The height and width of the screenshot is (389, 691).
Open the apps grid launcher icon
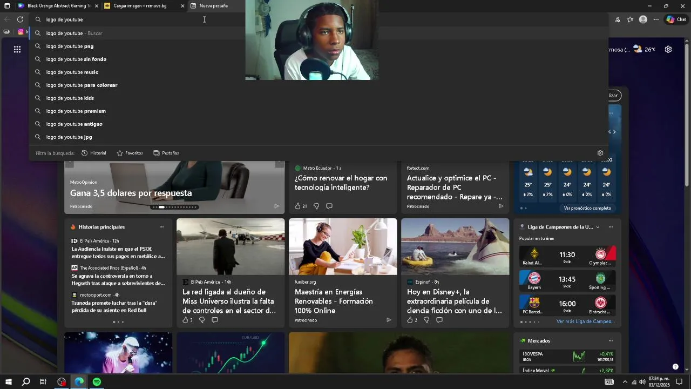[17, 49]
